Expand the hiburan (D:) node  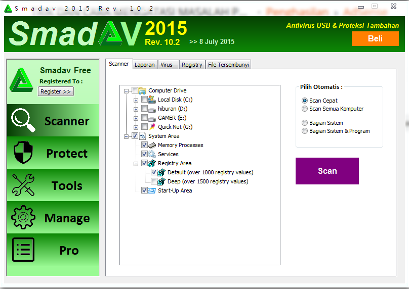136,109
